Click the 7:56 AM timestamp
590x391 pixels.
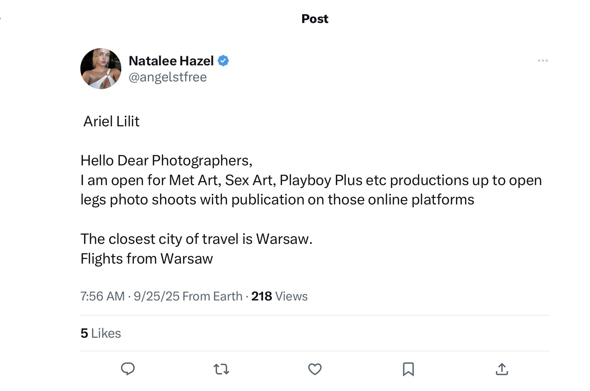pyautogui.click(x=102, y=296)
